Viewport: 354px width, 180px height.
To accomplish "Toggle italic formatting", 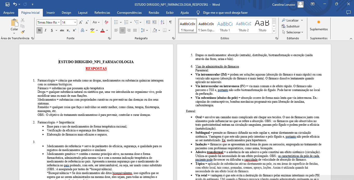I will coord(46,30).
